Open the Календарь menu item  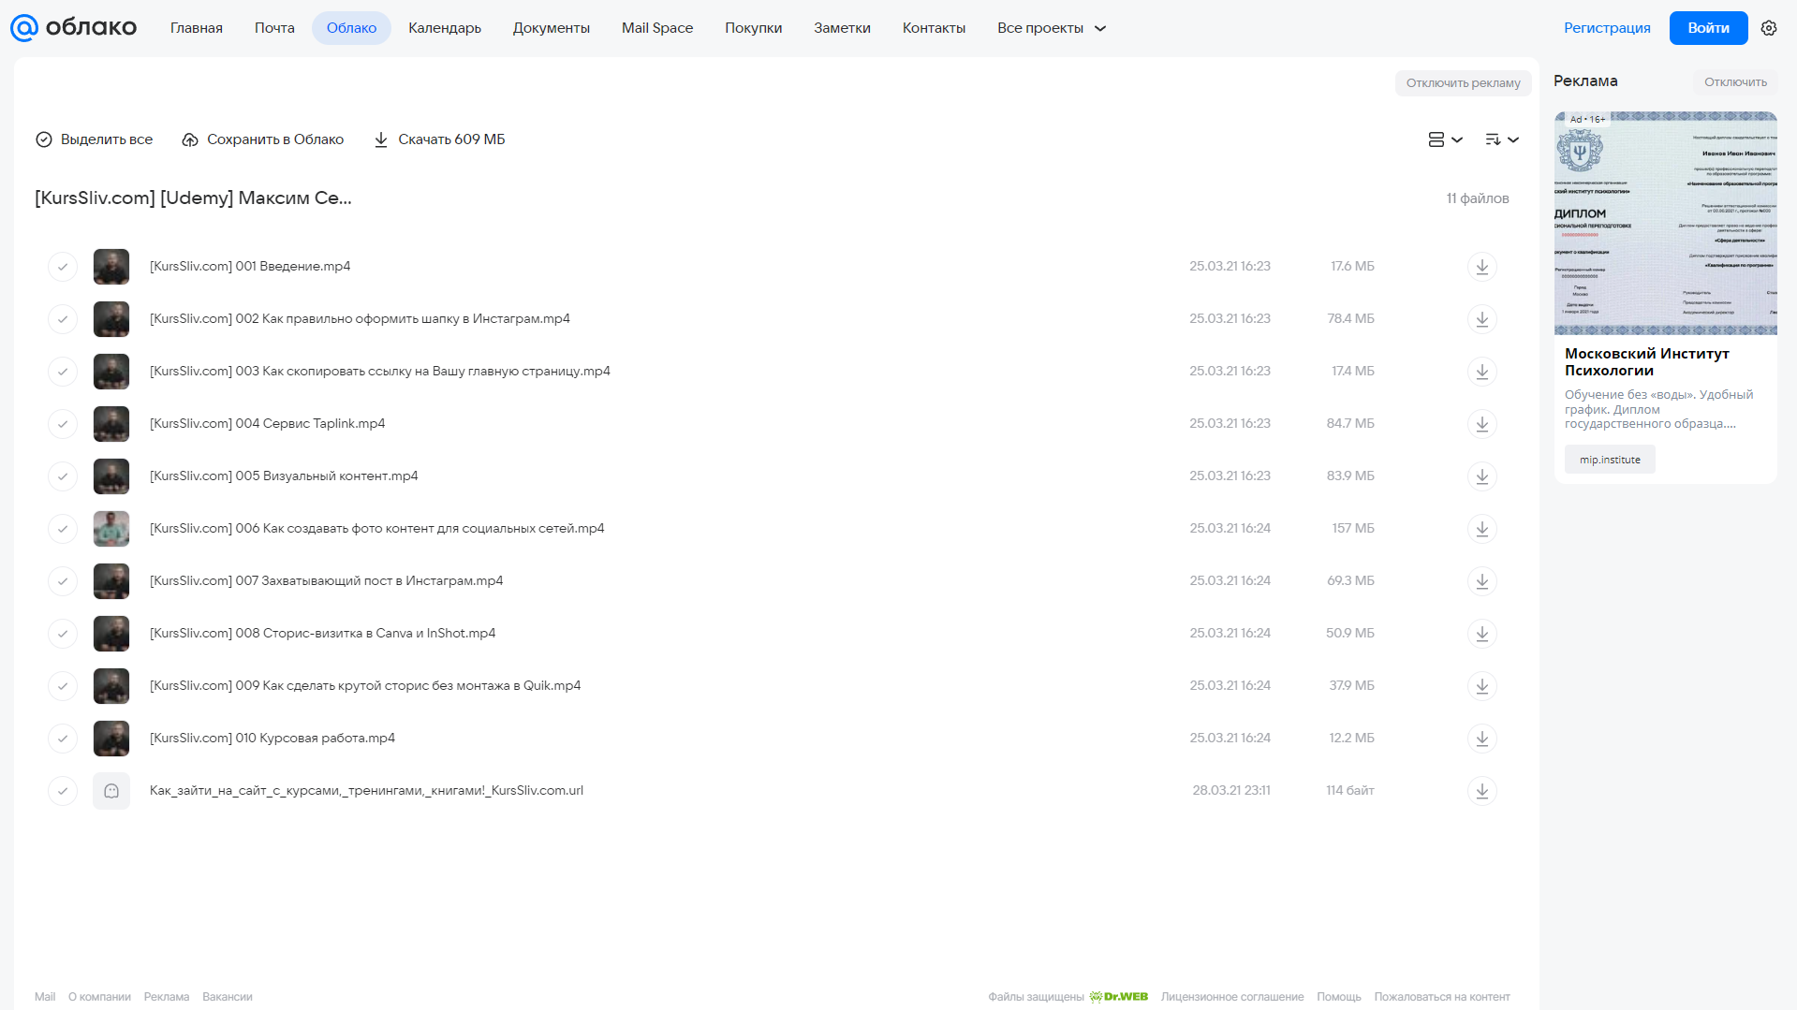445,28
